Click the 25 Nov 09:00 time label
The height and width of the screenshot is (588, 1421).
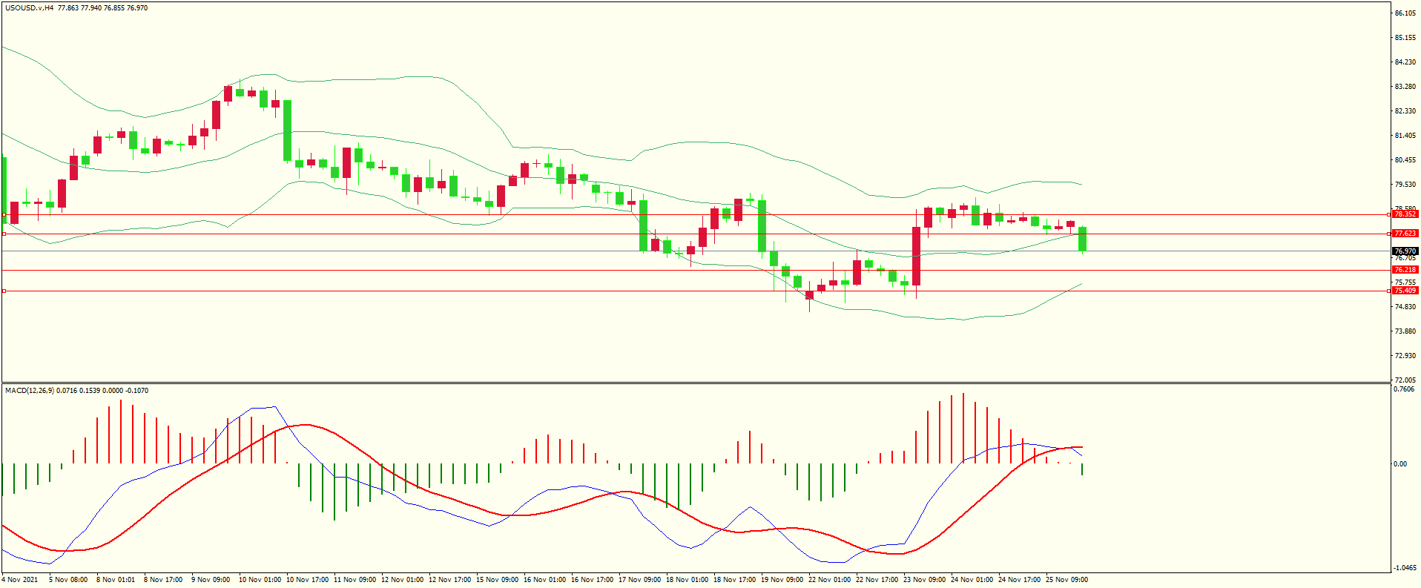[1066, 580]
